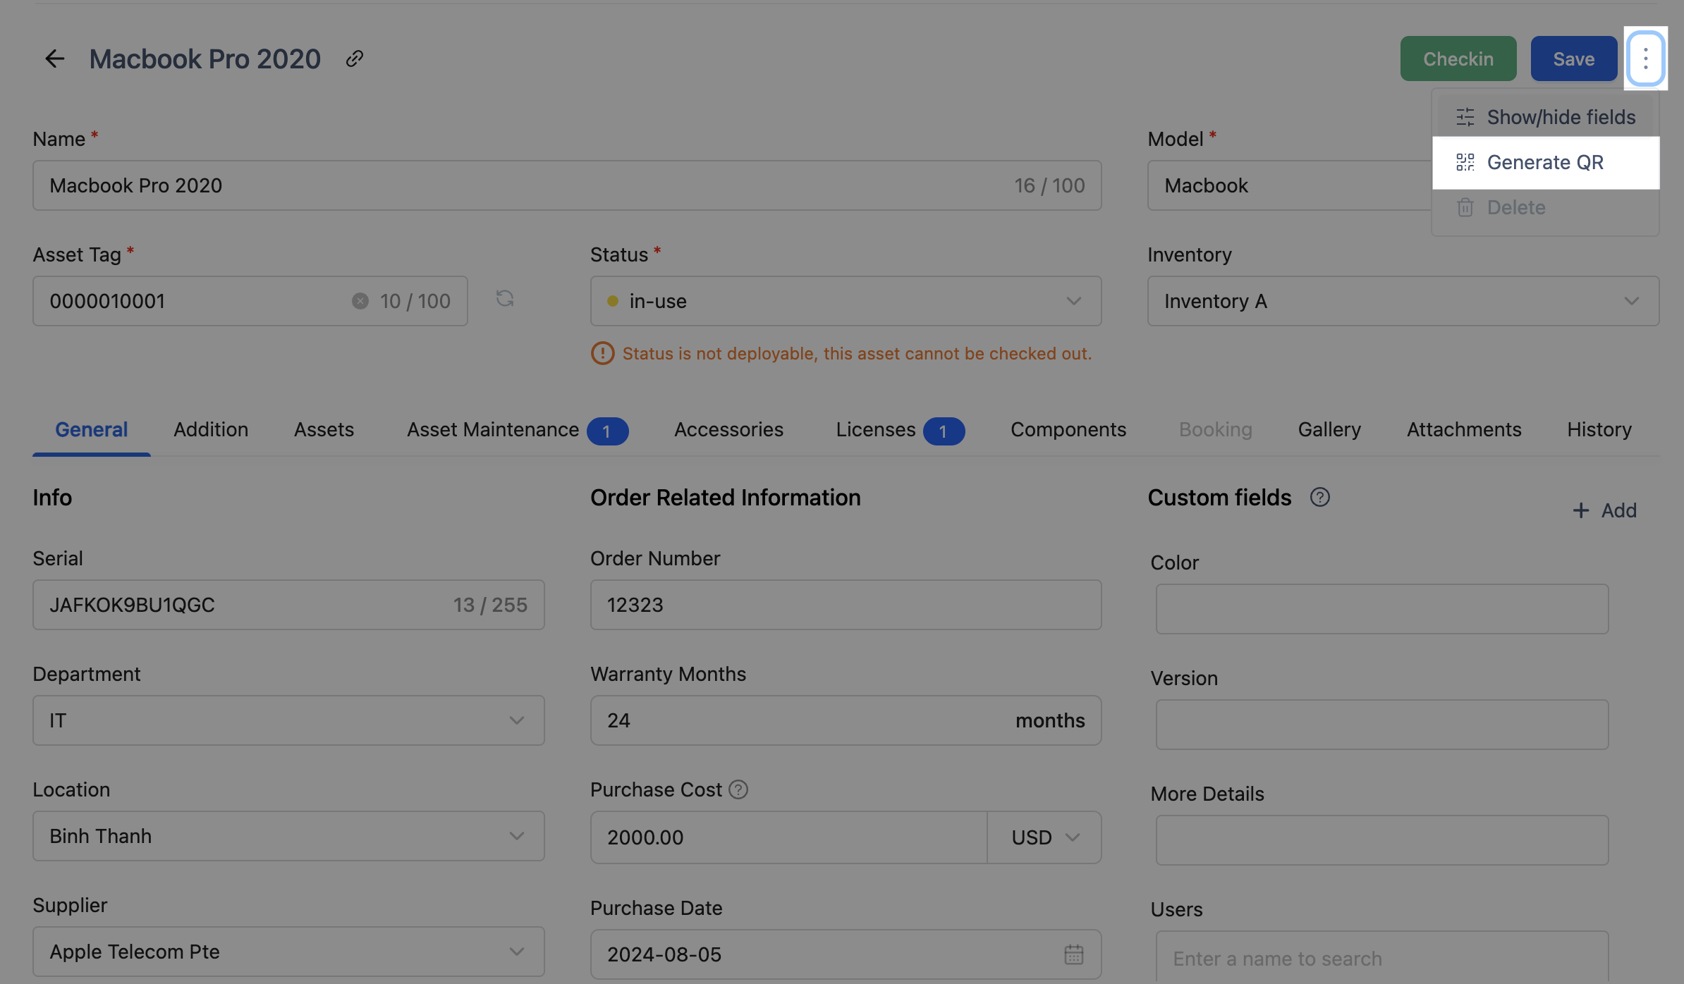Click into the Serial input field

pos(240,605)
